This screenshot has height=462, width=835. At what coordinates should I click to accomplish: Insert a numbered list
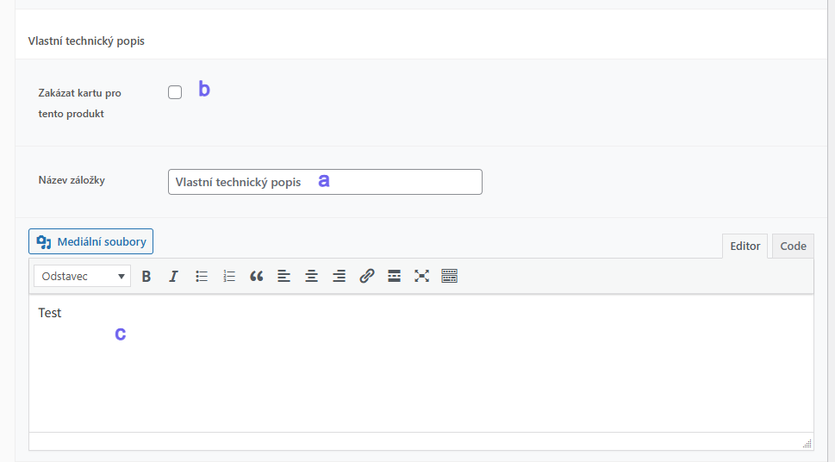point(229,276)
